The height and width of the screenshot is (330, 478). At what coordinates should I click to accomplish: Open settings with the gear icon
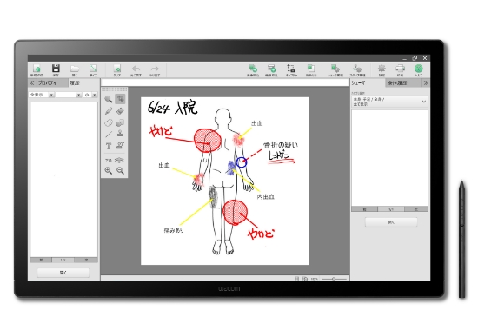382,69
